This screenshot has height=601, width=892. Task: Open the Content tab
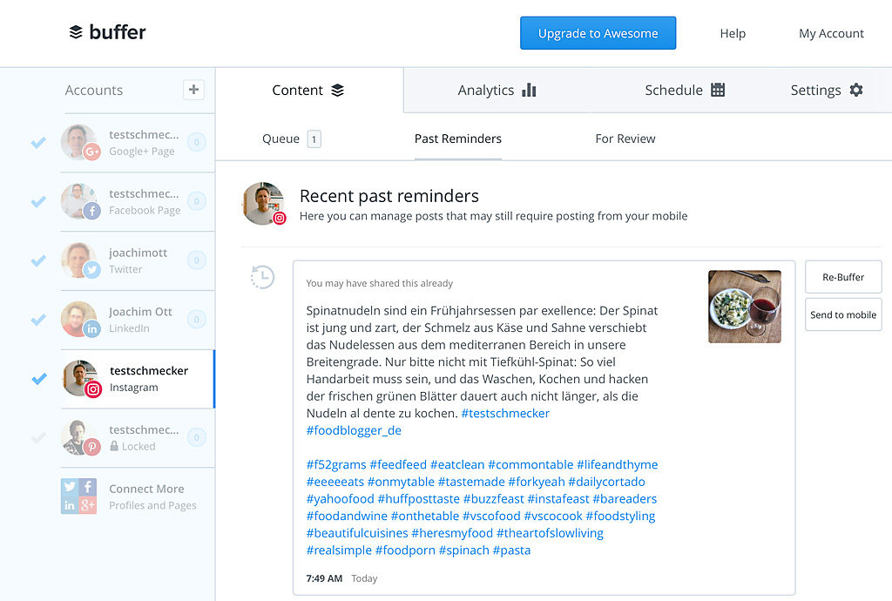(308, 91)
